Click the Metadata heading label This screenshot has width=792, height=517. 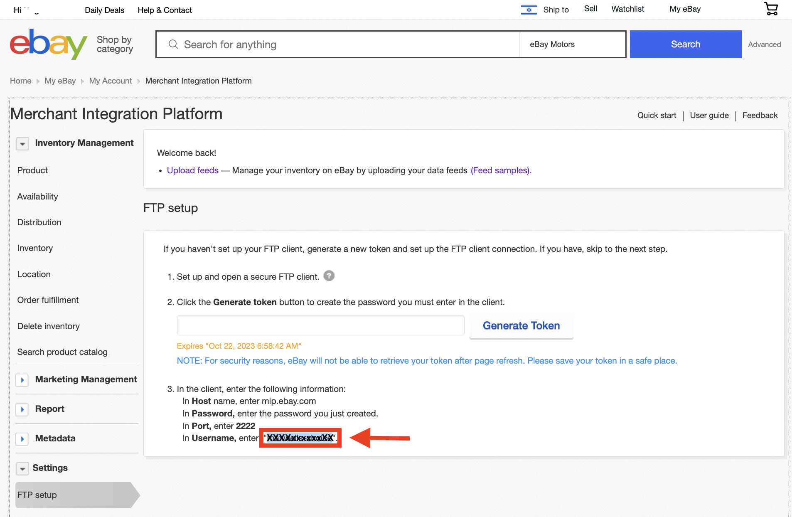pyautogui.click(x=55, y=438)
